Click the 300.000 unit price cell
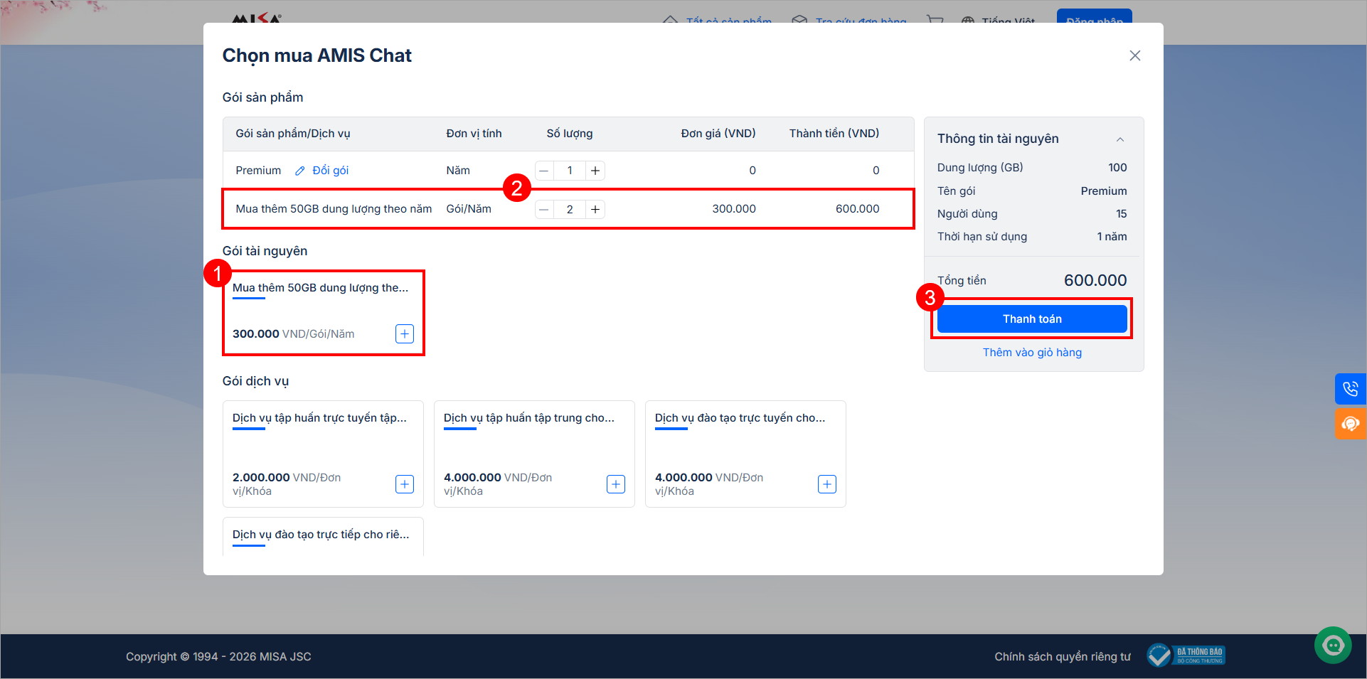Viewport: 1367px width, 679px height. 734,209
